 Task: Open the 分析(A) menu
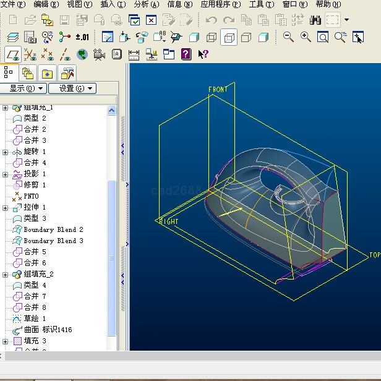tap(146, 4)
